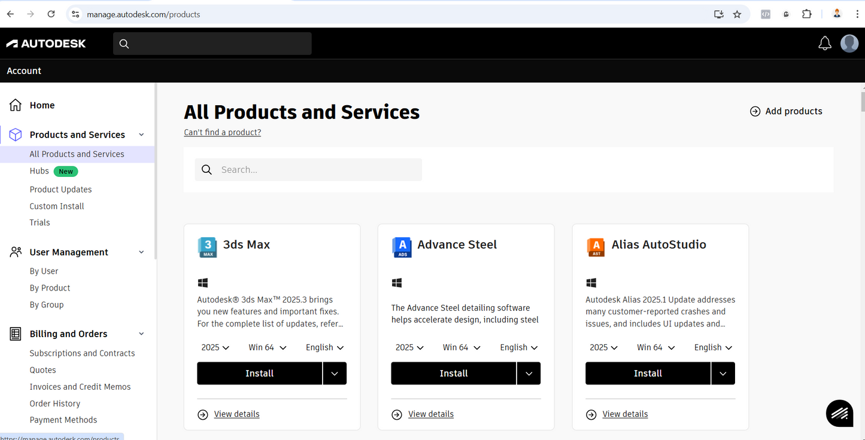Open the notifications bell

coord(825,43)
